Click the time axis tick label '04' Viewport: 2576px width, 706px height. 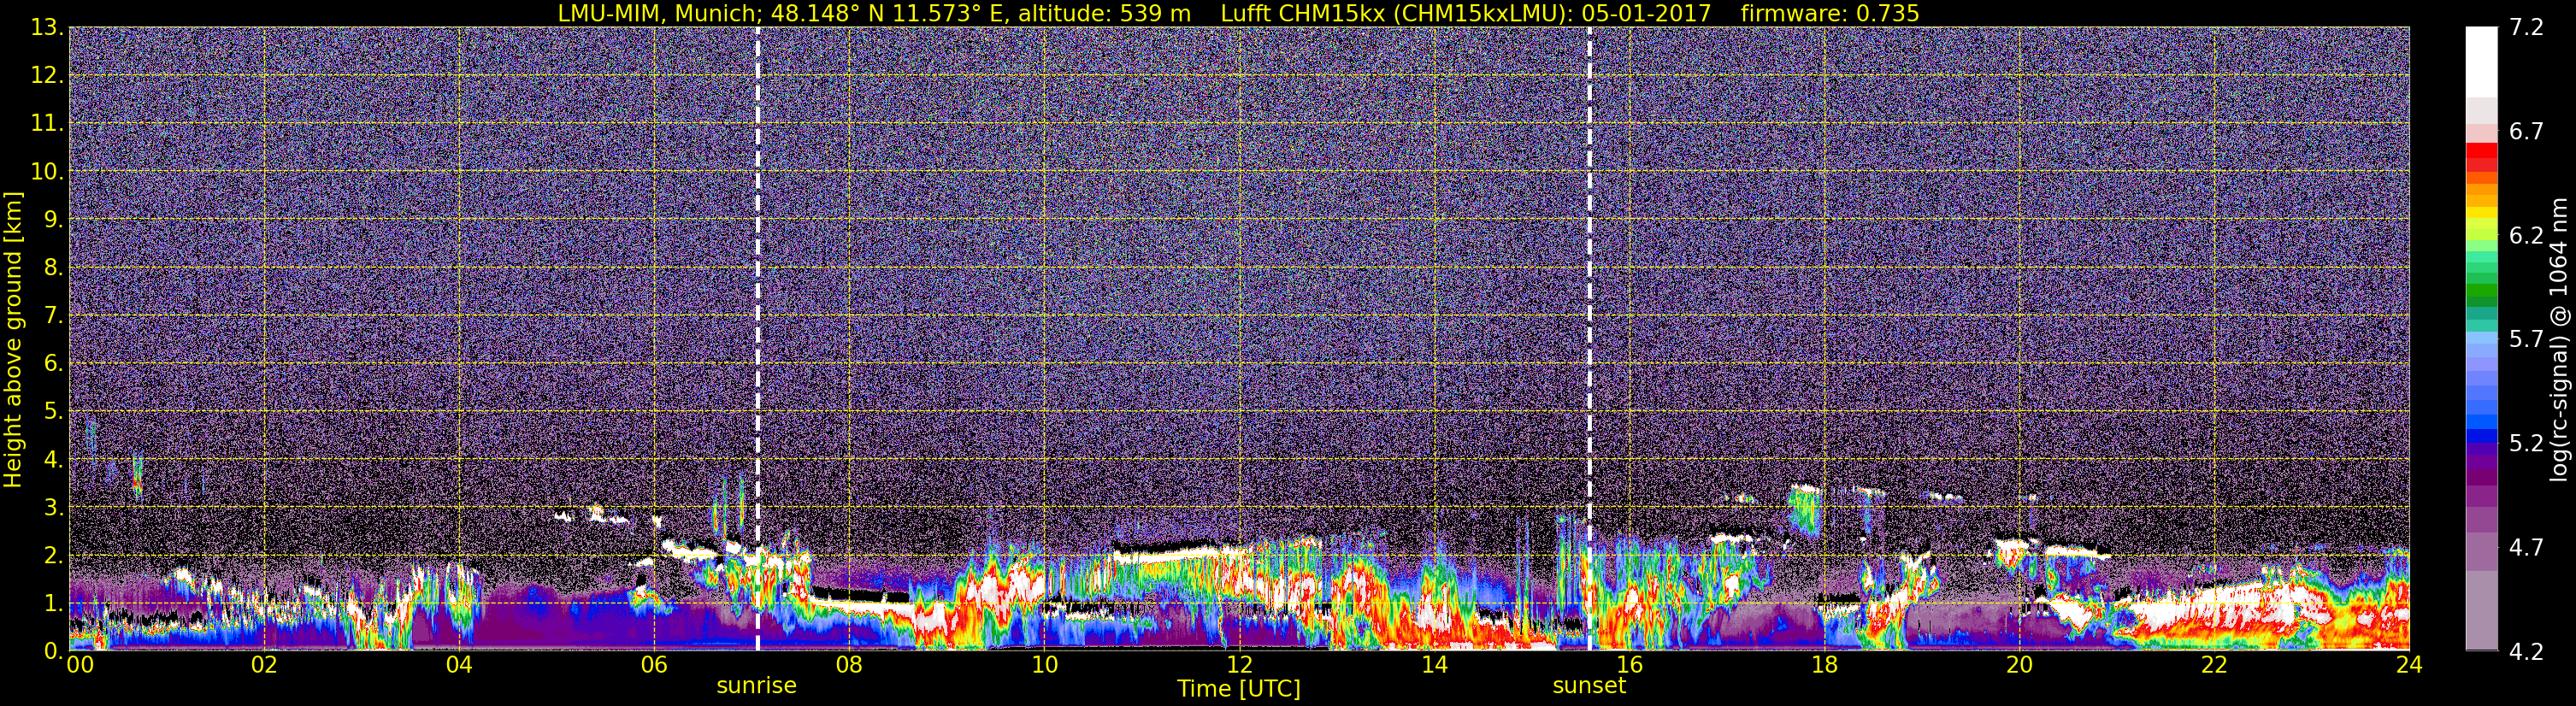(x=459, y=665)
